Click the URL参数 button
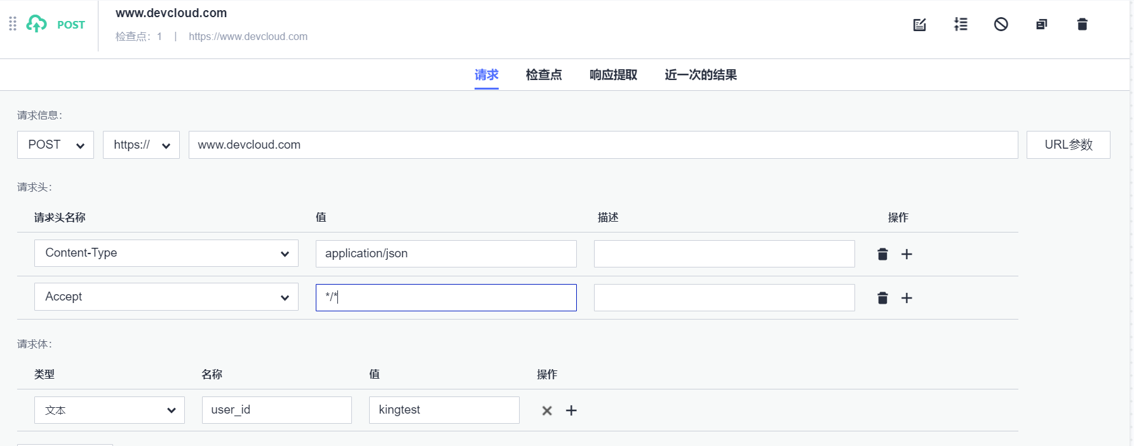This screenshot has width=1134, height=446. click(1068, 145)
